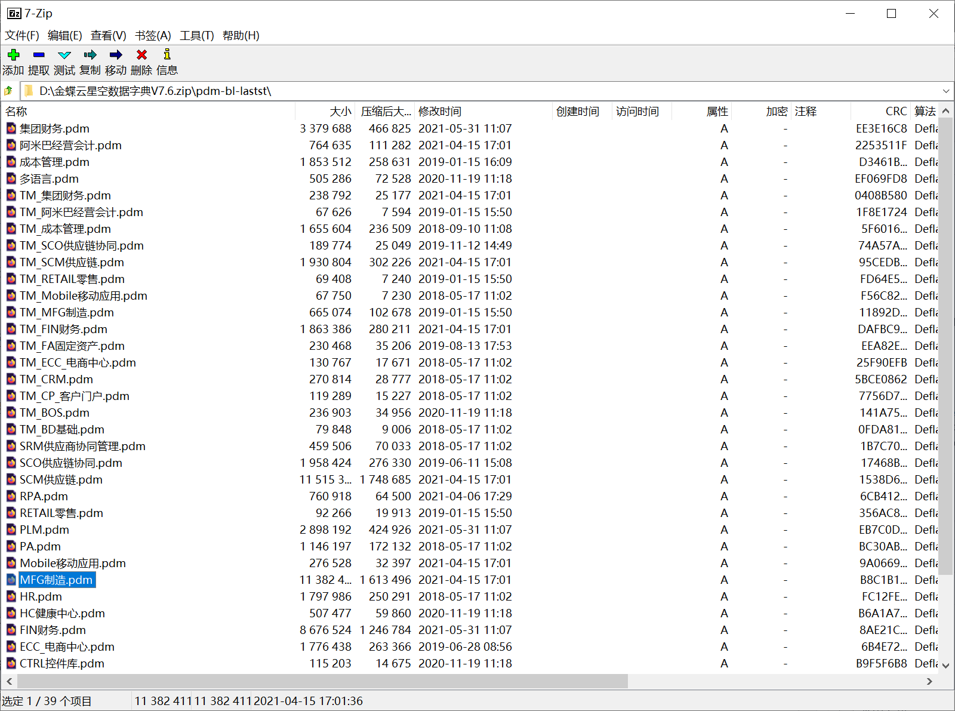Click the file icon of TM_CRM.pdm
The image size is (955, 711).
click(x=11, y=379)
